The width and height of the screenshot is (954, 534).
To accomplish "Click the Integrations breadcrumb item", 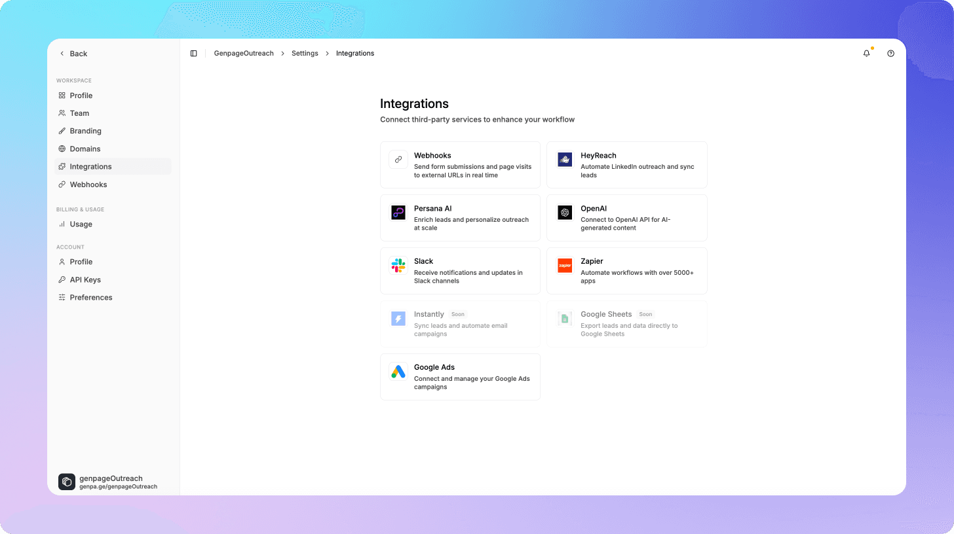I will click(355, 54).
